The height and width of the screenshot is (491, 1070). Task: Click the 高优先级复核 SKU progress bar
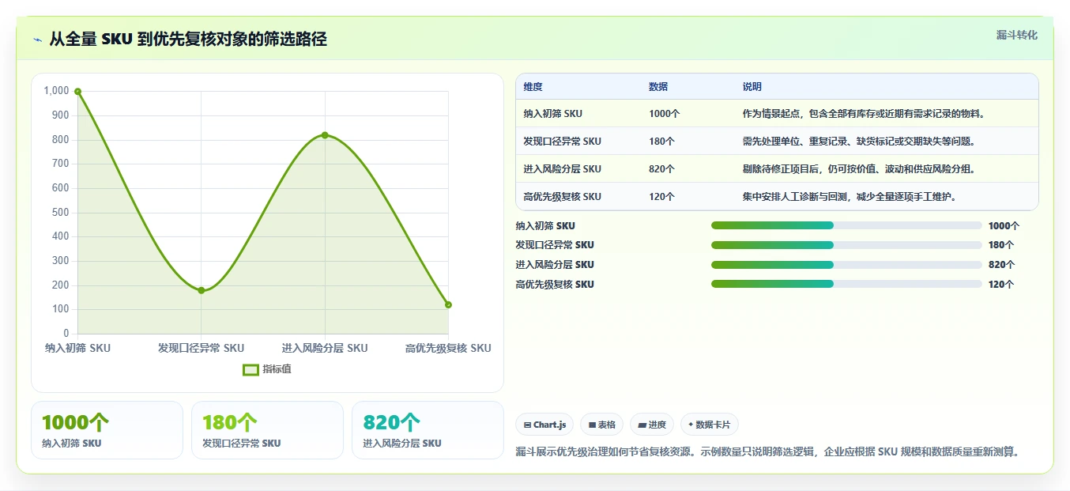[x=846, y=284]
